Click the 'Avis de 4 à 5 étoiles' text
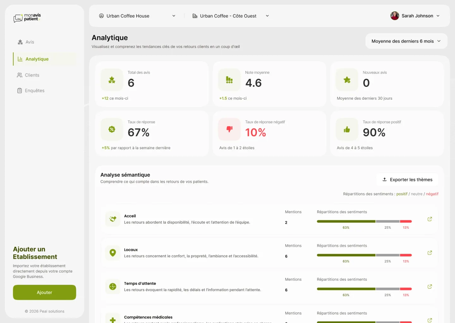Viewport: 455px width, 323px height. pos(355,148)
